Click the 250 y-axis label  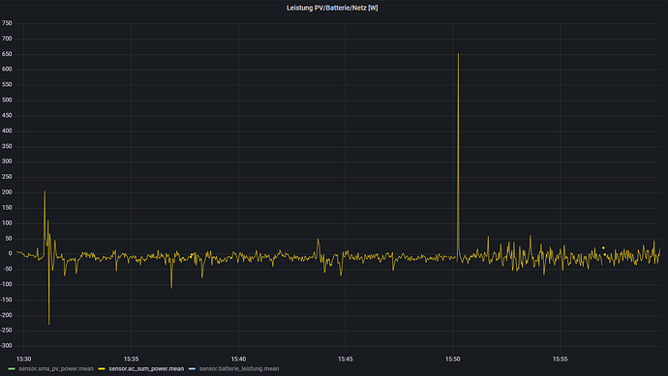point(7,177)
